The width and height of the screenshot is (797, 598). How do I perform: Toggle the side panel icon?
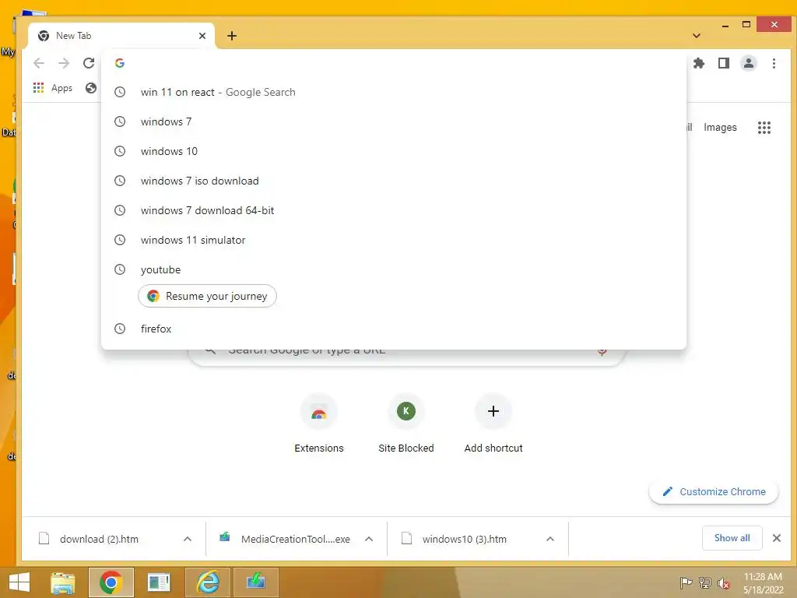pos(723,63)
